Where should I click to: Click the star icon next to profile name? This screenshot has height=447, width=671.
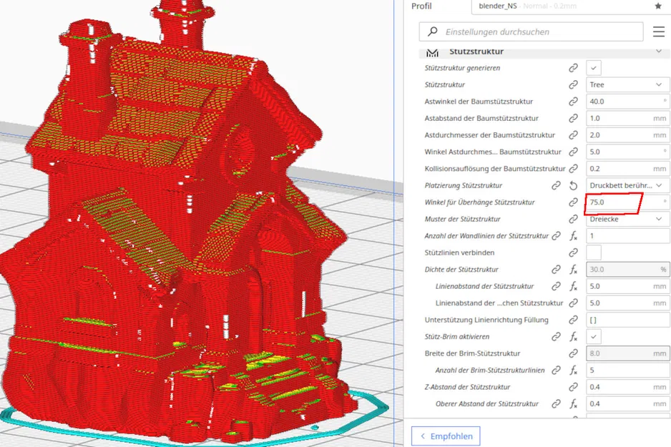pos(658,6)
